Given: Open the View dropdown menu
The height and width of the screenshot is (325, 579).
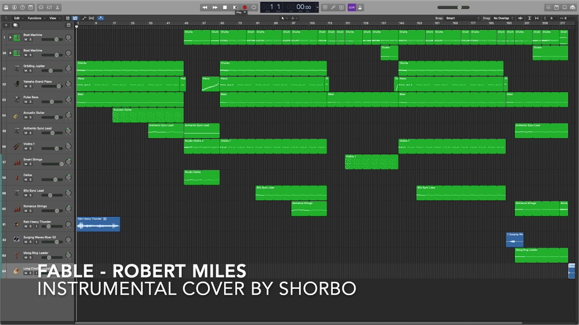Looking at the screenshot, I should (x=55, y=18).
